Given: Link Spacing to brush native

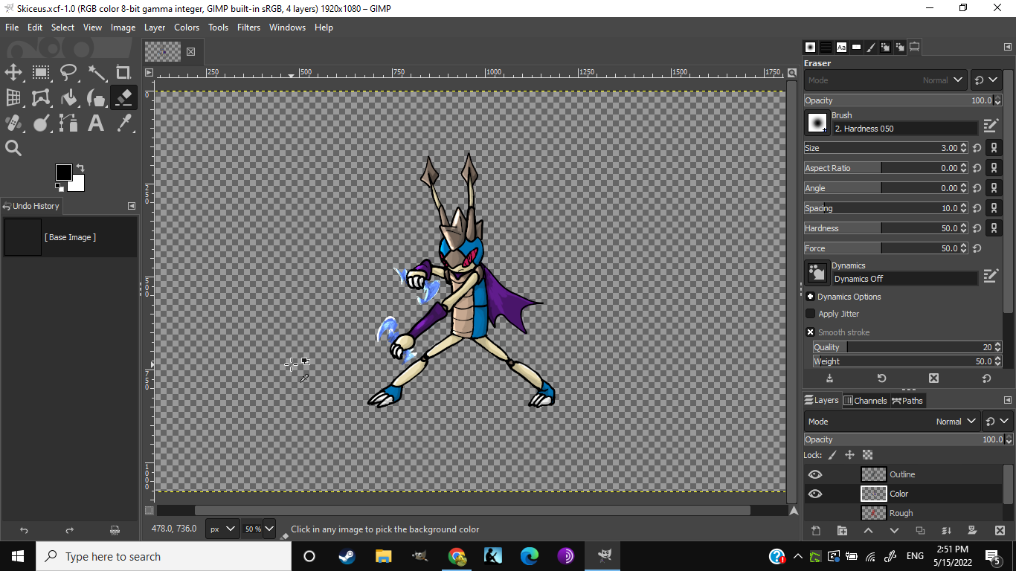Looking at the screenshot, I should coord(994,208).
